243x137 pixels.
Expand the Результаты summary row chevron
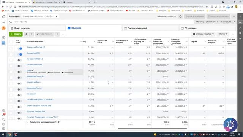(x=27, y=122)
